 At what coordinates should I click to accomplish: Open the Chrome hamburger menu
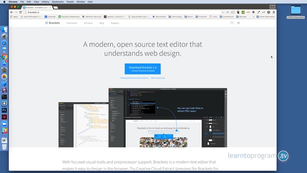click(x=274, y=12)
